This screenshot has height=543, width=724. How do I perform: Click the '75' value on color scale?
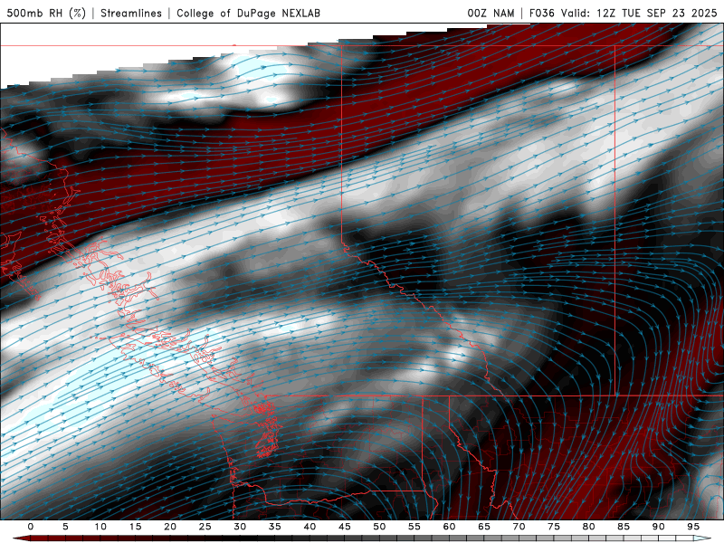554,527
